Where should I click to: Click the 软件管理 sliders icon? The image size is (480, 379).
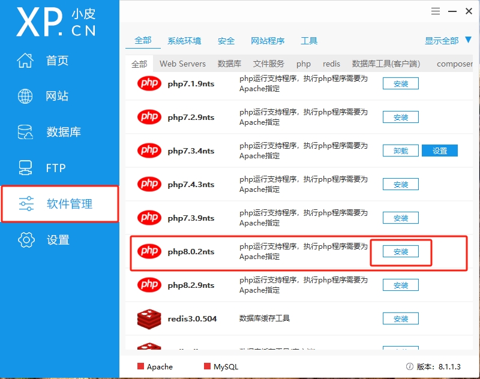coord(26,204)
